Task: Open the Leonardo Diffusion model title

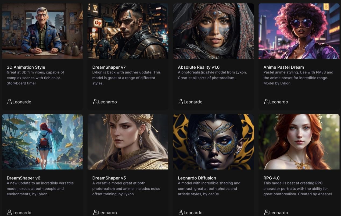Action: (x=197, y=178)
